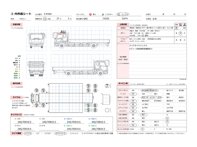
Task: Click circled 欠 in 灰皿(助手席) row
Action: click(x=167, y=118)
